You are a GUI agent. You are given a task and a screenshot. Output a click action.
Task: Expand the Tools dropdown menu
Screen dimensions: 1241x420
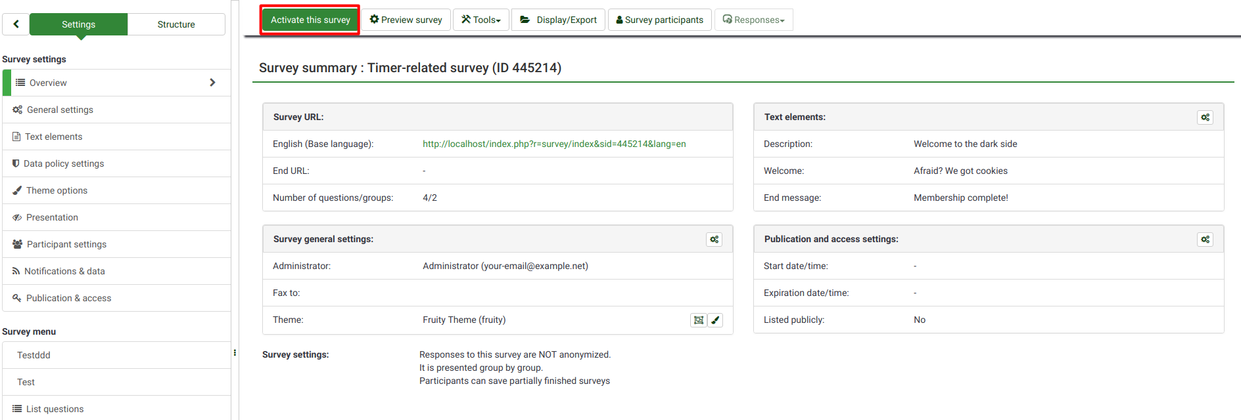coord(481,20)
